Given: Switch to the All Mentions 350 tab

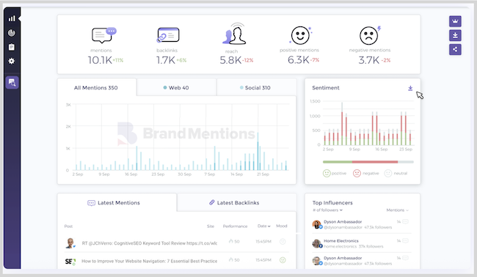Looking at the screenshot, I should point(97,87).
